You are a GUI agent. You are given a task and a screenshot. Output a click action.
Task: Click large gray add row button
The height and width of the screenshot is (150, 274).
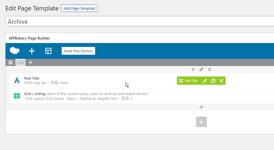[201, 122]
